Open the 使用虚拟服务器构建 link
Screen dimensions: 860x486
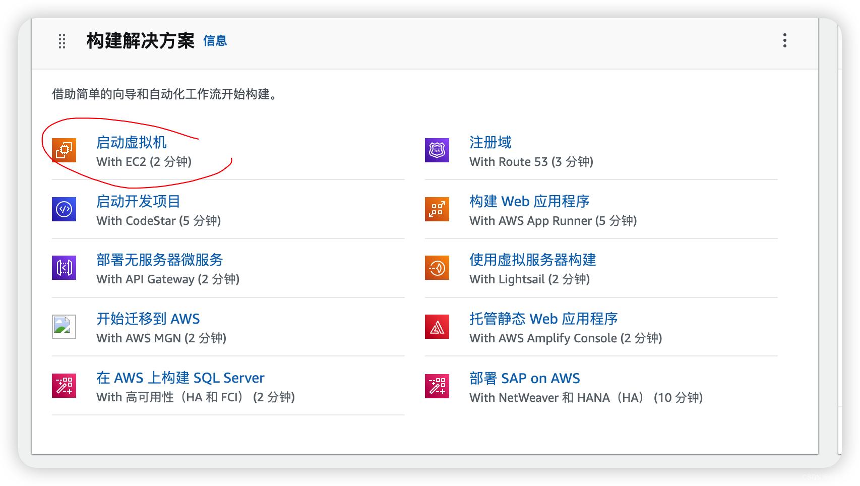pos(533,260)
